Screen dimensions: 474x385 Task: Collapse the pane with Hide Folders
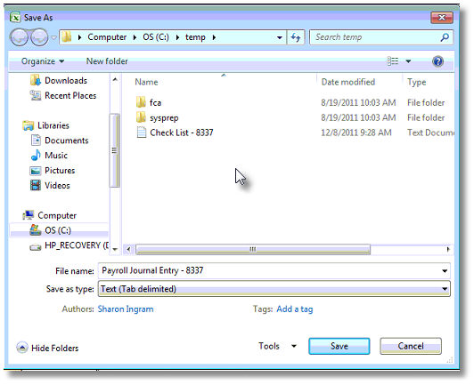pyautogui.click(x=47, y=348)
